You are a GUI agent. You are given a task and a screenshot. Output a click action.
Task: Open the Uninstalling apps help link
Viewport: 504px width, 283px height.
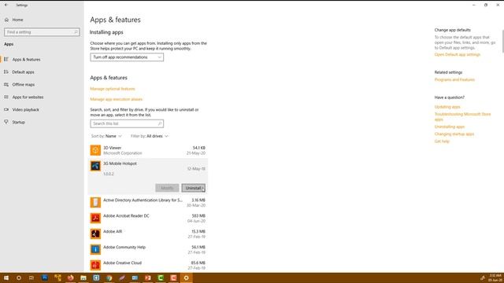point(450,127)
